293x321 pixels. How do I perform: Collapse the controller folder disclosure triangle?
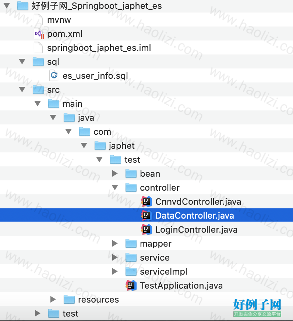115,187
